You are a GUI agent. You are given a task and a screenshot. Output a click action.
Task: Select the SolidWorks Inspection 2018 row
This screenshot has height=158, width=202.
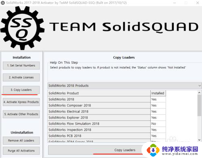coord(107,130)
